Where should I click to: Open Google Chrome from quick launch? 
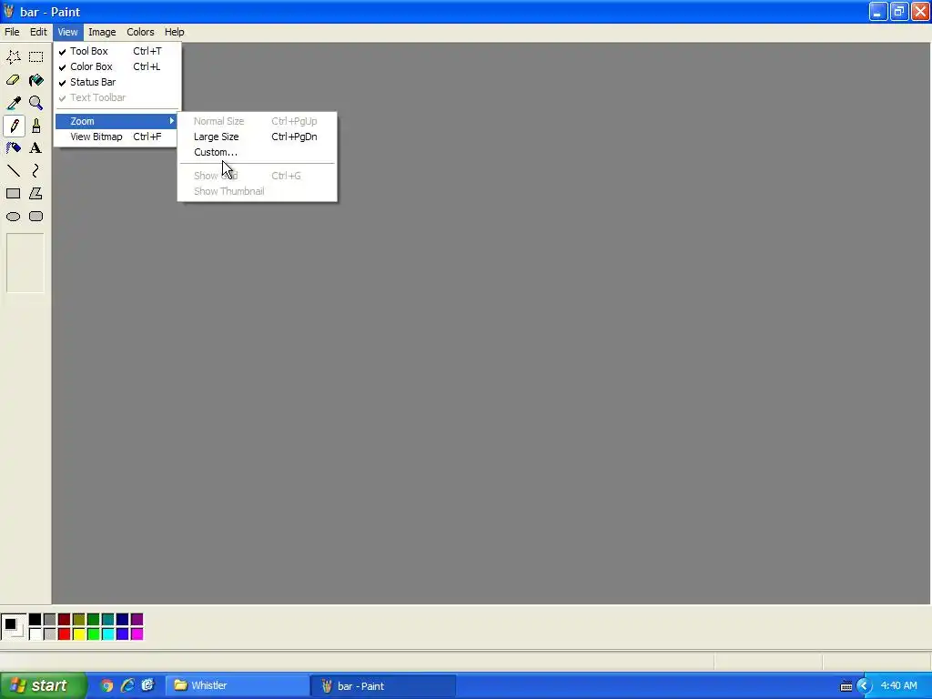pyautogui.click(x=106, y=685)
